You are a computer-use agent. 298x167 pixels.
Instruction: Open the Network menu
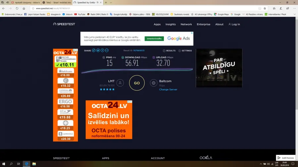tap(186, 24)
